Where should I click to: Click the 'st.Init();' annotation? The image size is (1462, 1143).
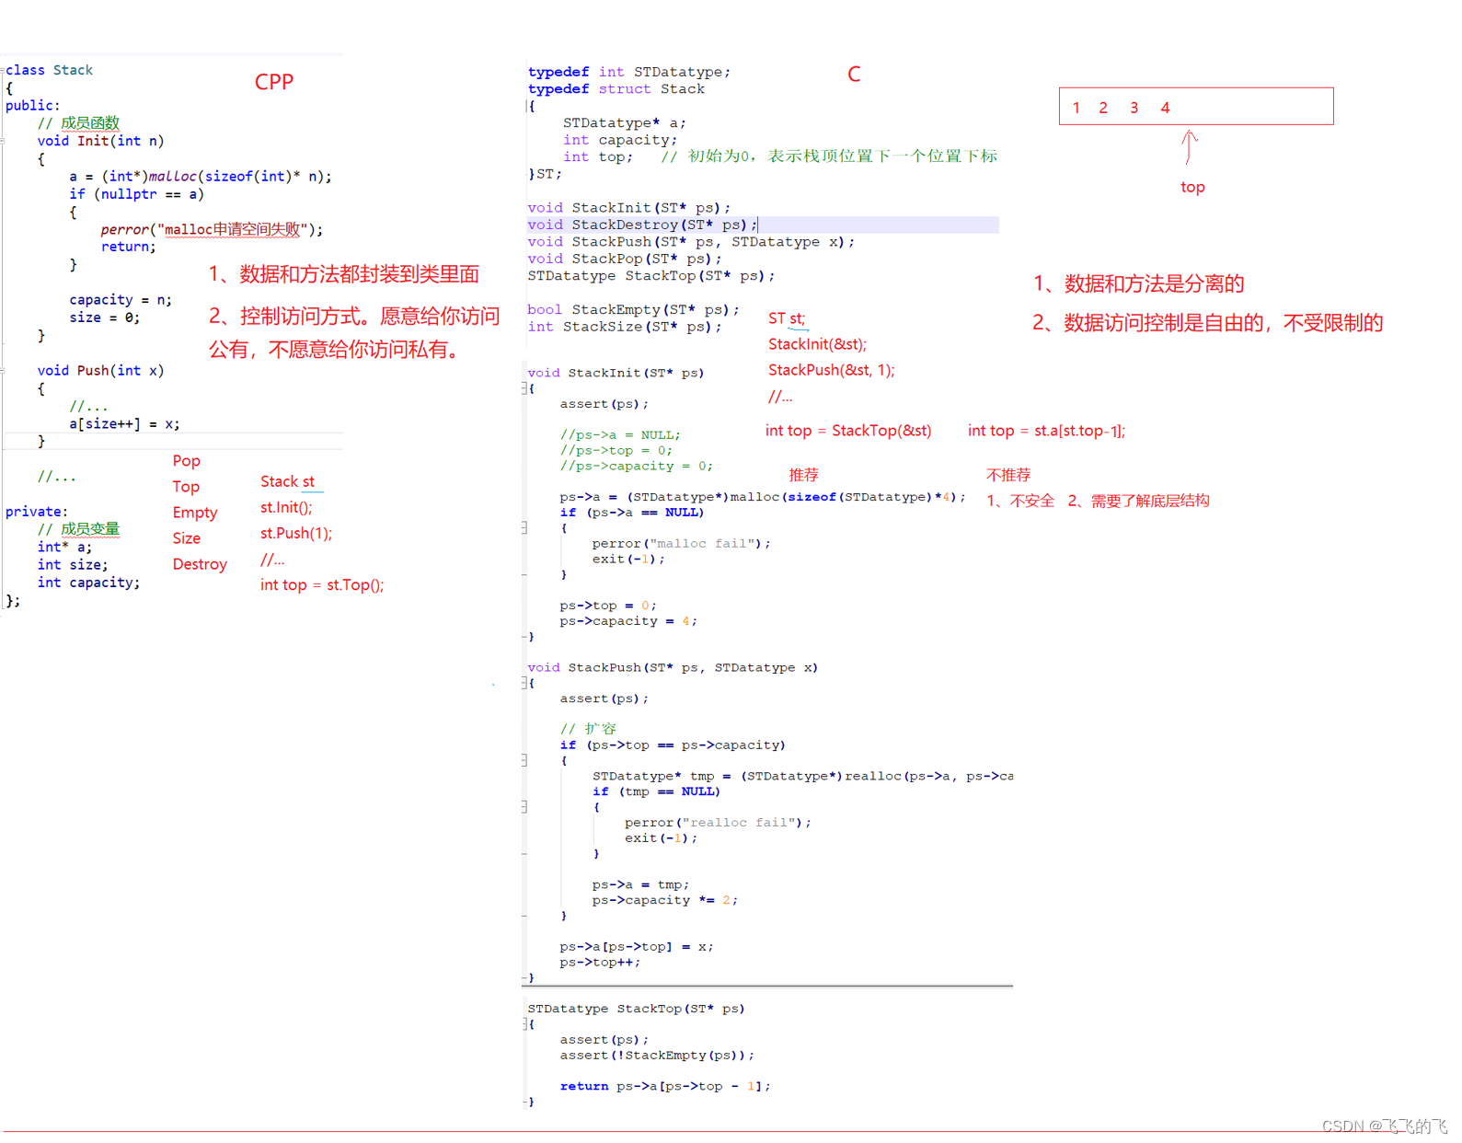click(x=286, y=507)
